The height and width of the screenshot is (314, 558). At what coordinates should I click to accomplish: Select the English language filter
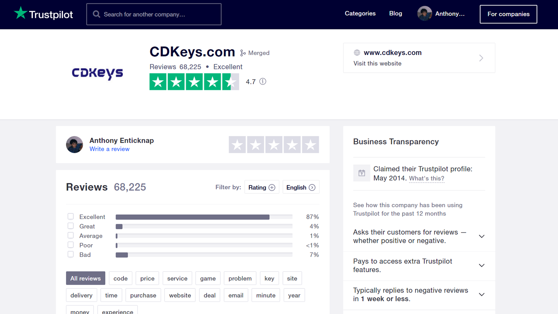[x=301, y=187]
